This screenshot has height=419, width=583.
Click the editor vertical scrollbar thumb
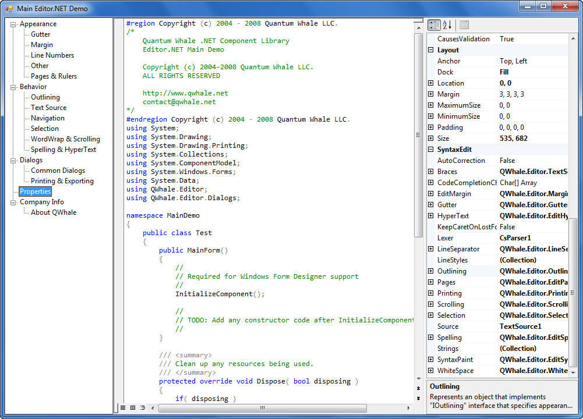(418, 135)
